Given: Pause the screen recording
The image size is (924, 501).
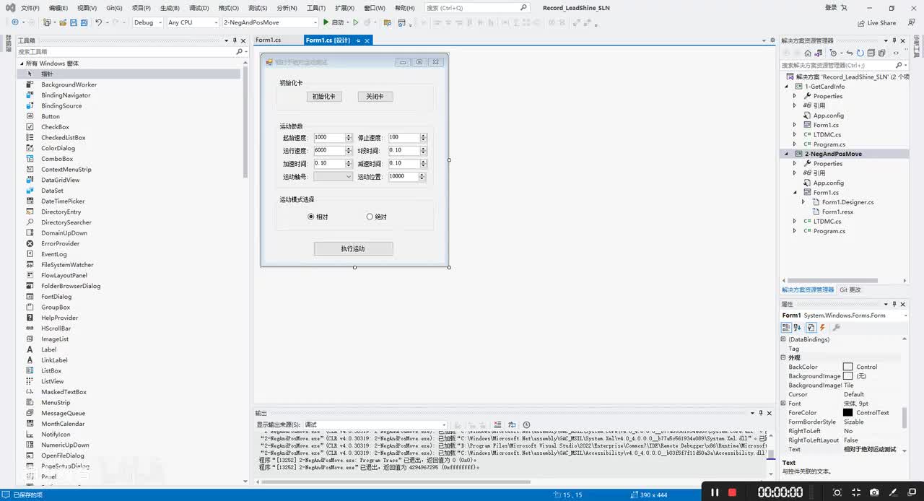Looking at the screenshot, I should click(x=715, y=492).
